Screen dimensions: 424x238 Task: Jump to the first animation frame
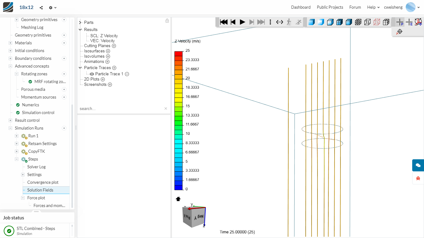pos(223,22)
